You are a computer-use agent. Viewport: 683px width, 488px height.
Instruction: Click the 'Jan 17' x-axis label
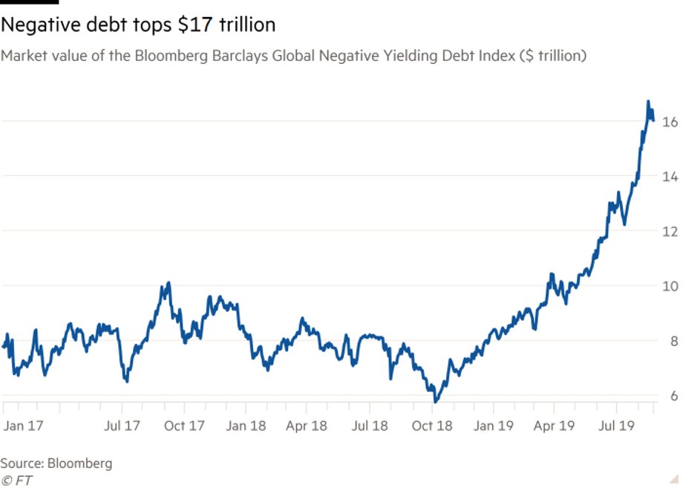coord(24,426)
